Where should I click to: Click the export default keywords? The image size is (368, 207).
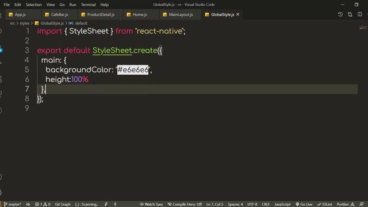(64, 51)
